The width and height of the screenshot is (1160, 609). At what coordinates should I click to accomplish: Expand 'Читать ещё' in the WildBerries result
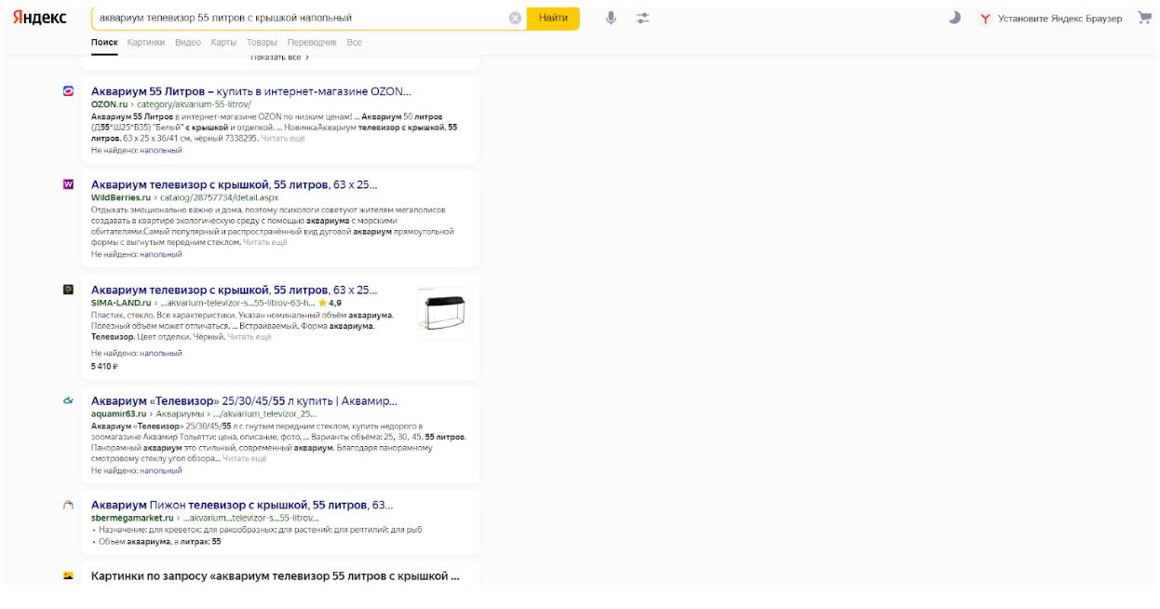[265, 242]
